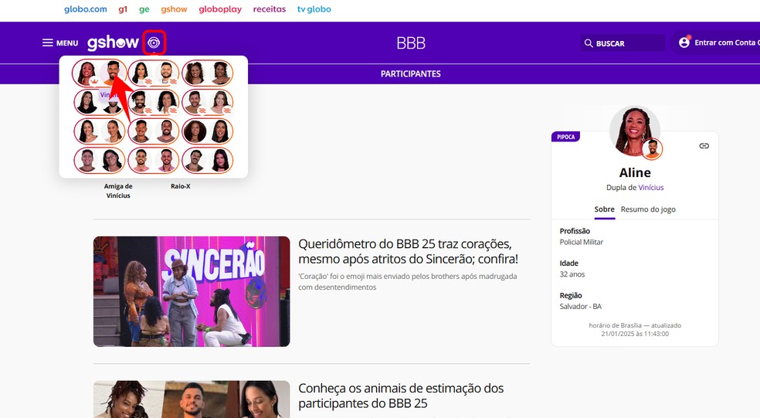Screen dimensions: 760x418
Task: Click small Vinícius avatar on Aline's photo
Action: click(652, 149)
